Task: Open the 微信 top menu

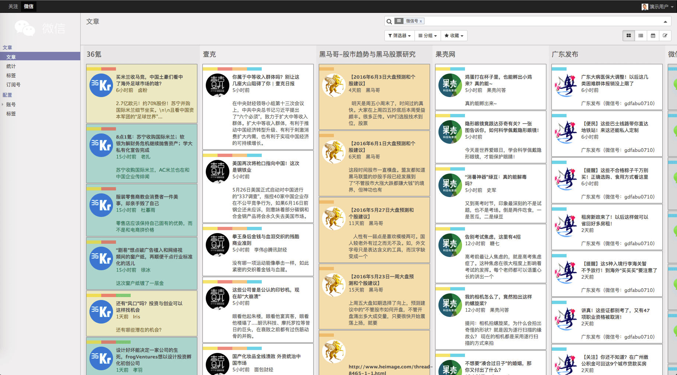Action: pos(29,6)
